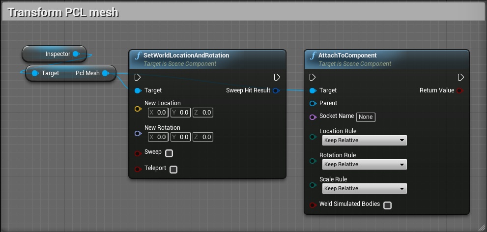Click the Inspector variable output pin
The height and width of the screenshot is (232, 487).
click(x=75, y=54)
